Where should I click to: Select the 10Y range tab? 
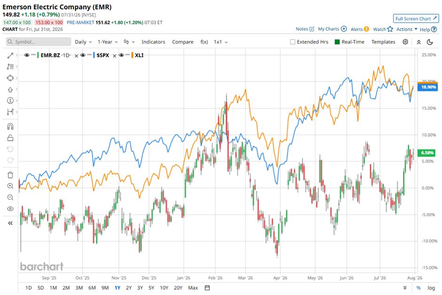click(x=164, y=287)
